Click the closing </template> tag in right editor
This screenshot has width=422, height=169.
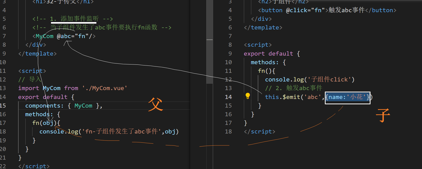click(263, 27)
